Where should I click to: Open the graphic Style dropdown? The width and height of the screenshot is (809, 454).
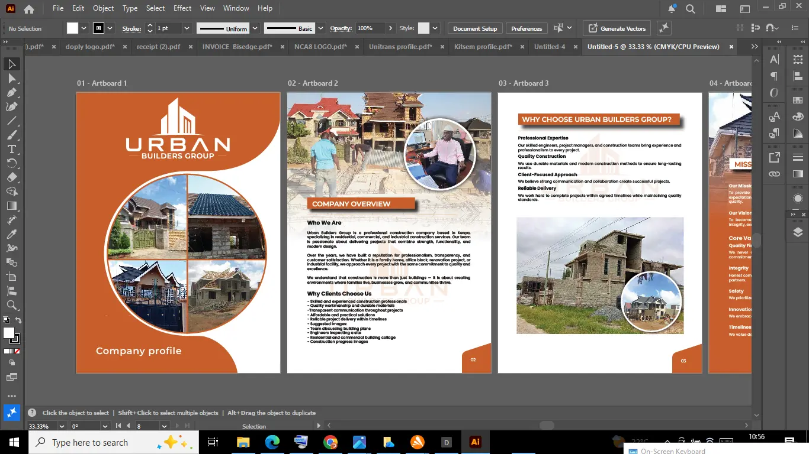coord(435,28)
